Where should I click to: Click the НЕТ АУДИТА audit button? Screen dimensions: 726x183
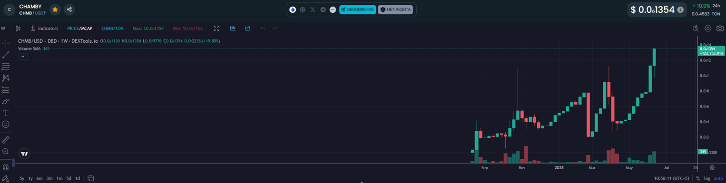(395, 10)
